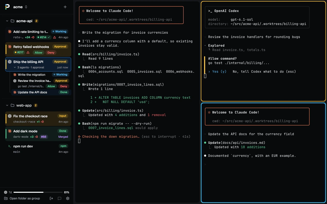This screenshot has width=327, height=204.
Task: Click the plus icon to add new
Action: (65, 7)
